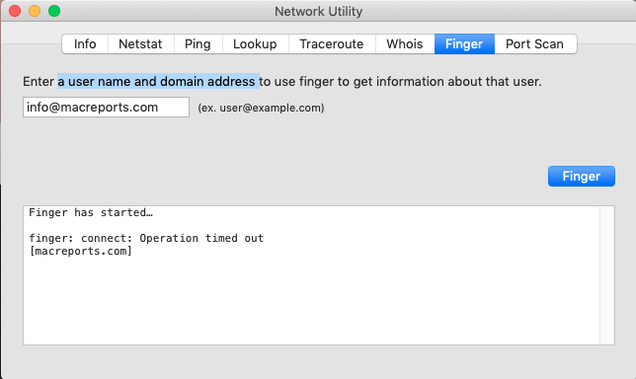
Task: Click the "(ex. user@example.com)" hint text
Action: pos(261,108)
